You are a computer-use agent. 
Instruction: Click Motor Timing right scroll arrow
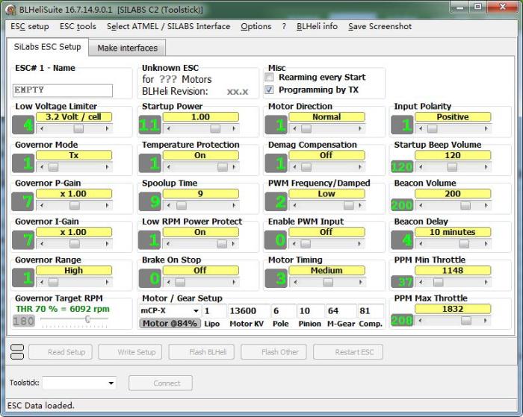(x=360, y=282)
